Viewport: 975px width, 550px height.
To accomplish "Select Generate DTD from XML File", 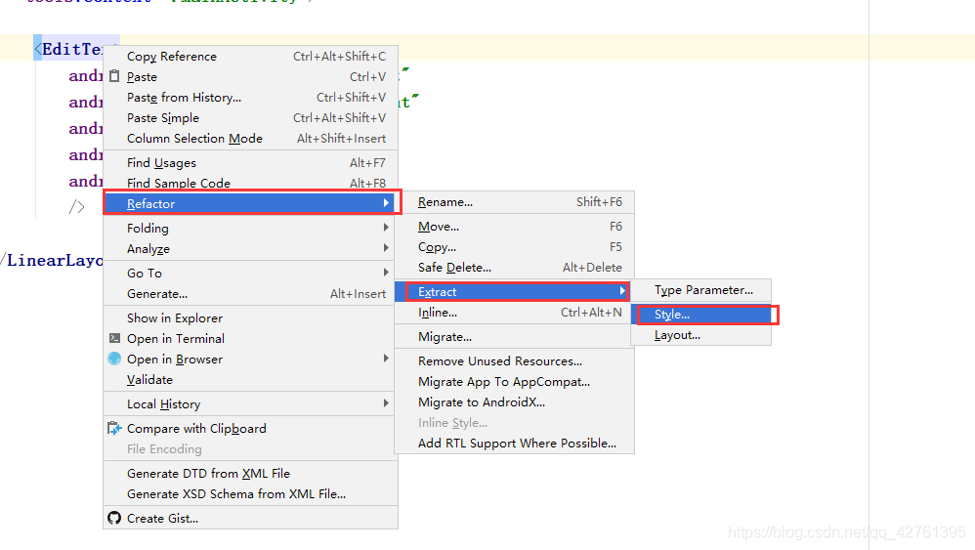I will click(x=208, y=473).
